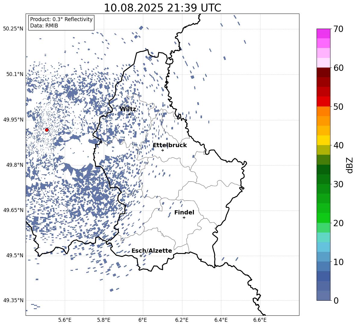Click the Findel station label
Viewport: 357px width, 326px height.
coord(184,212)
